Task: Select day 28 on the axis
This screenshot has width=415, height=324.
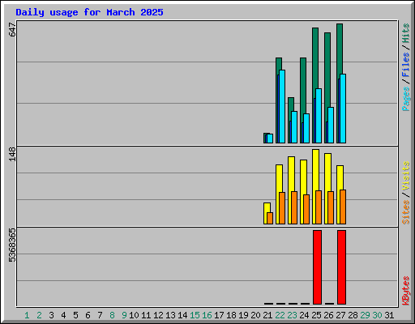Action: tap(353, 315)
